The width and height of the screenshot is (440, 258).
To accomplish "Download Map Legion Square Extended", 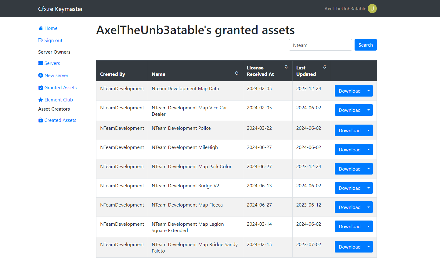I will coord(350,226).
